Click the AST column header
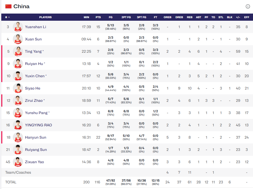The image size is (253, 189). (x=199, y=17)
